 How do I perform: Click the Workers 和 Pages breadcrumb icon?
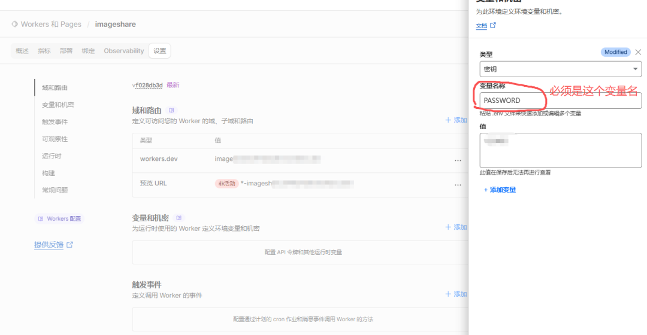coord(14,25)
